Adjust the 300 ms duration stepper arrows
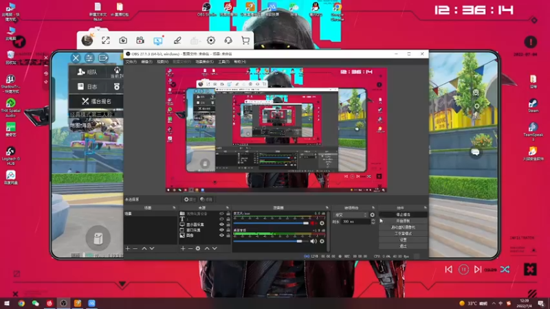550x309 pixels. 373,221
